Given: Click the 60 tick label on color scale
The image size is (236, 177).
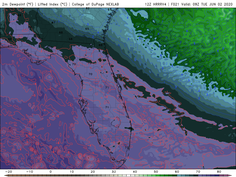Looking at the screenshot, I should [177, 172].
